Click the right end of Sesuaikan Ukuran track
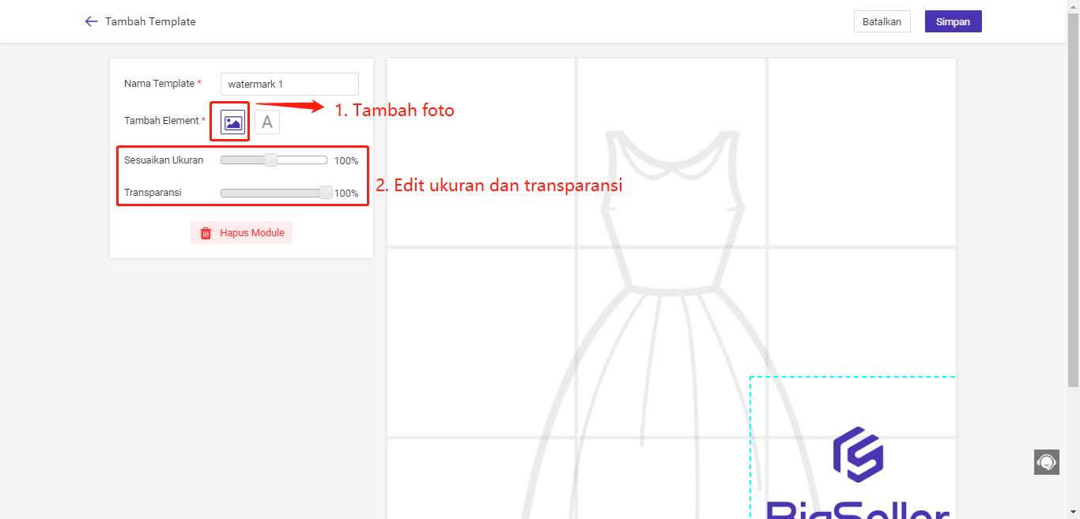The height and width of the screenshot is (519, 1080). (x=323, y=160)
